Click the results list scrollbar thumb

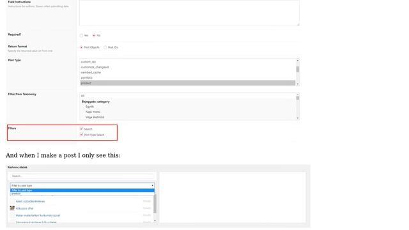(155, 204)
